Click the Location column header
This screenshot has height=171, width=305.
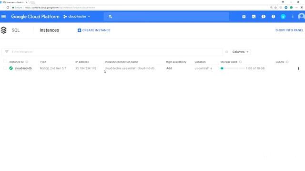coord(200,62)
